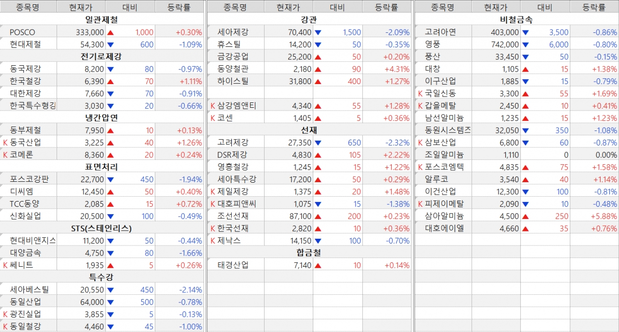The image size is (619, 332).
Task: Select the 합금철 section heading
Action: [309, 253]
